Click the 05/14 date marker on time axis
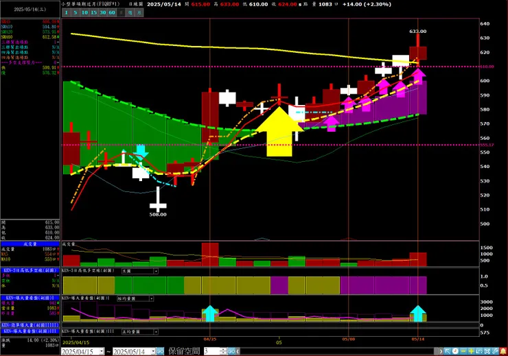 point(418,339)
